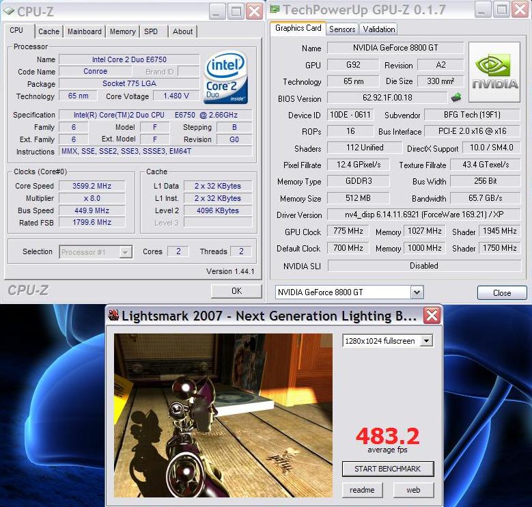The width and height of the screenshot is (532, 507).
Task: Click the 483.2 average fps score
Action: (387, 436)
